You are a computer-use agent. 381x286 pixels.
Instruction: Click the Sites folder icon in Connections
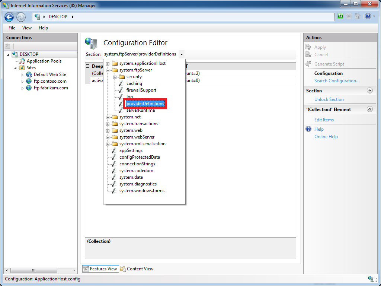tap(22, 68)
